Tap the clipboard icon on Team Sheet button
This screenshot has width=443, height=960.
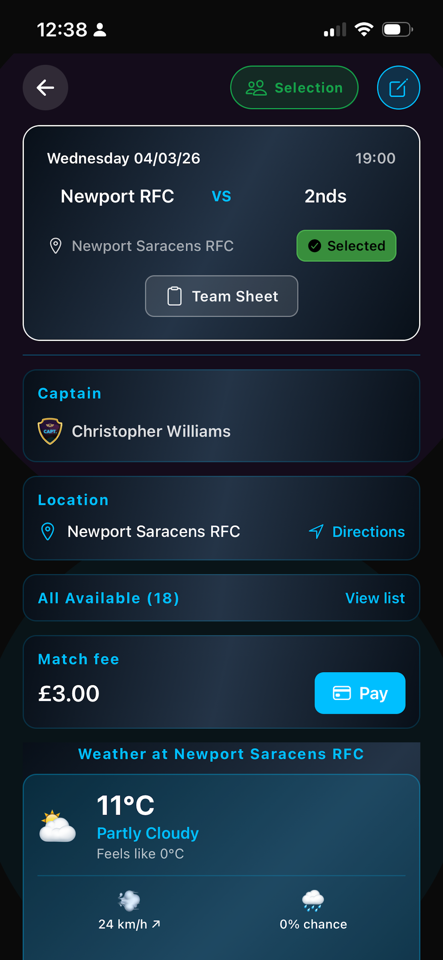pyautogui.click(x=174, y=295)
